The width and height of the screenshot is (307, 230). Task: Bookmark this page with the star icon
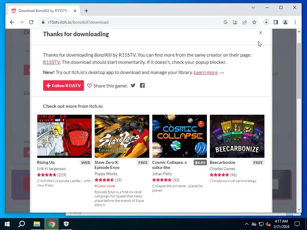click(254, 22)
